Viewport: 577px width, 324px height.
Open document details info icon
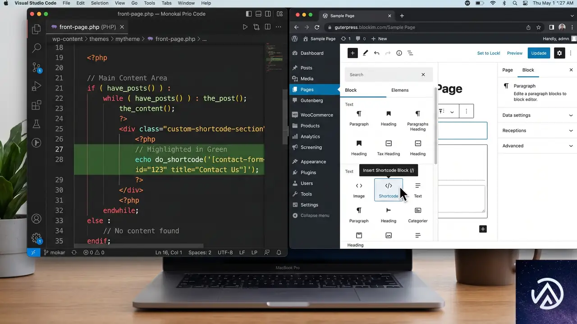(x=399, y=53)
